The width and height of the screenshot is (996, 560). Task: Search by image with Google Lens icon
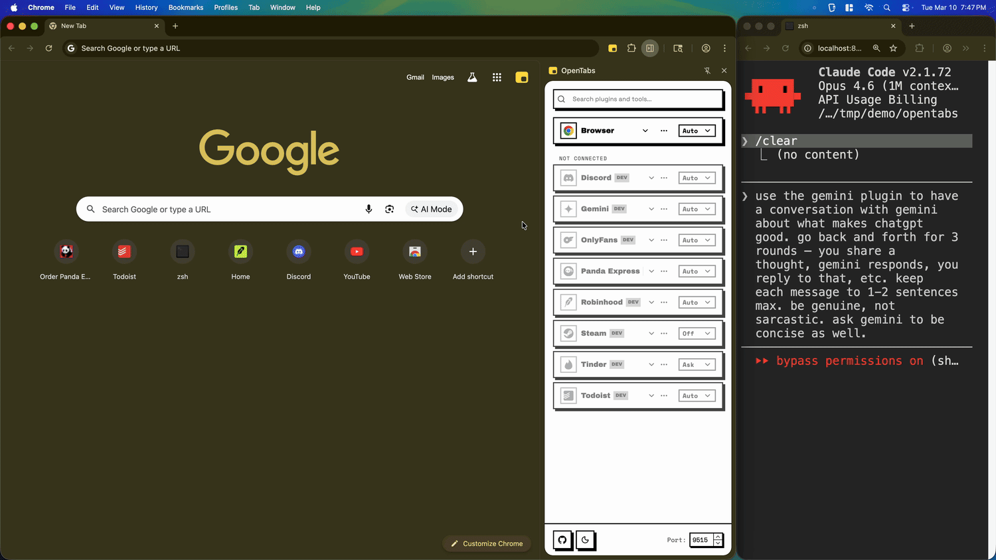coord(390,209)
